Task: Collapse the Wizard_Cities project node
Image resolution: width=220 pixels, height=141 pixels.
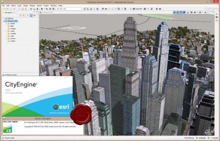Action: (4, 21)
